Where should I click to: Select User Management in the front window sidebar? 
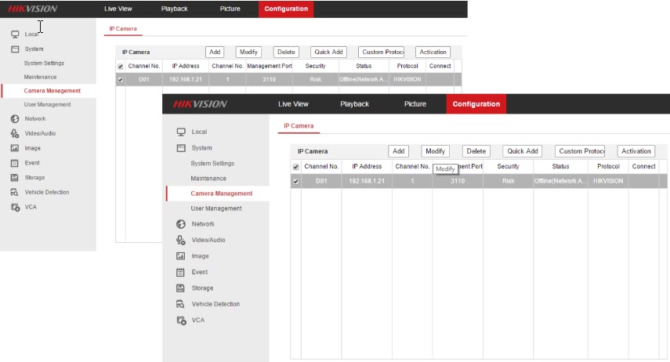216,208
